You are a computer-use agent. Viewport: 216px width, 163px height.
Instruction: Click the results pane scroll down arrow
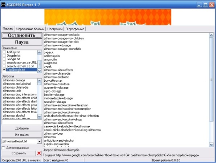tap(211, 144)
